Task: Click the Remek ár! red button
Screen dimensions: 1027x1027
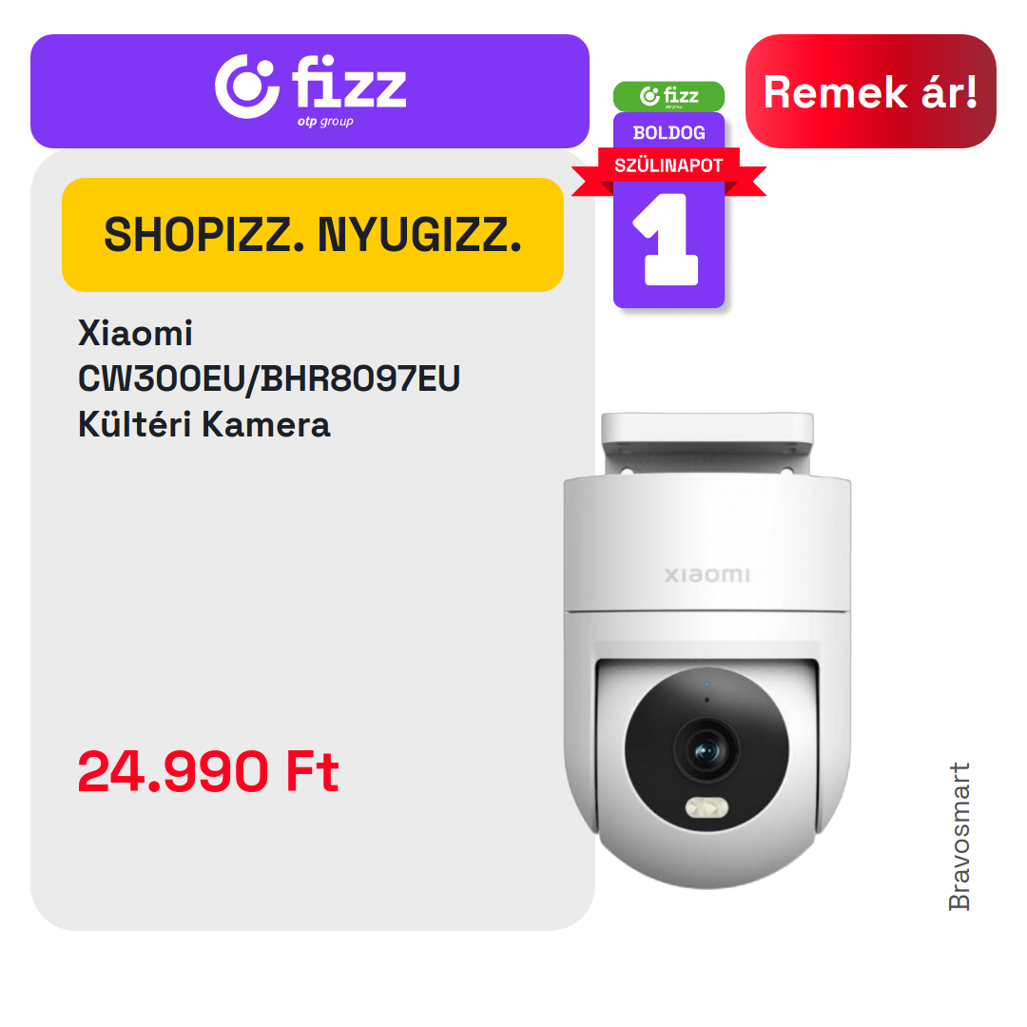Action: [870, 91]
